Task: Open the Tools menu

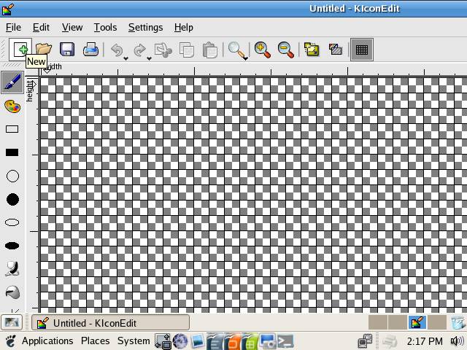Action: (105, 27)
